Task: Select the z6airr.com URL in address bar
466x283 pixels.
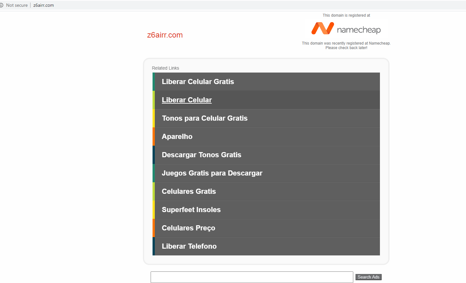Action: 44,5
